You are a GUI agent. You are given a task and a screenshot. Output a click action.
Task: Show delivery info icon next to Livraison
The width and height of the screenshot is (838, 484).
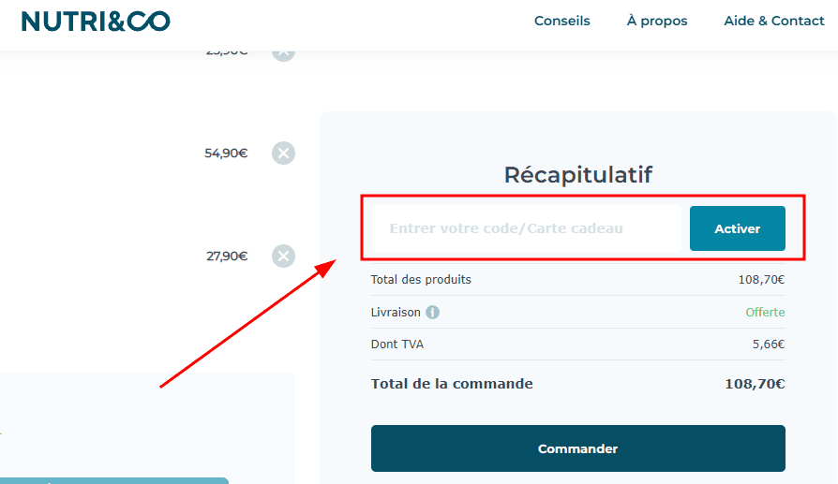point(432,313)
